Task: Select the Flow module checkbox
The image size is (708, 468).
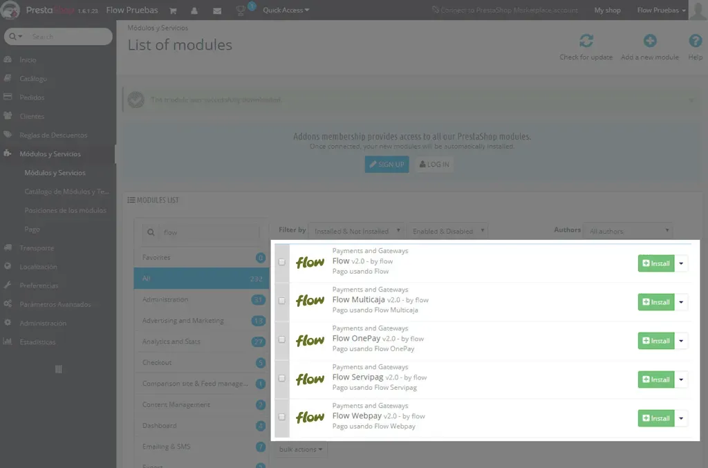Action: coord(282,262)
